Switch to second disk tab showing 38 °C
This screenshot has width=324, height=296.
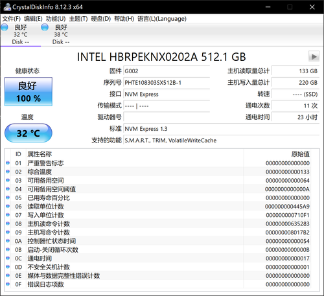pyautogui.click(x=61, y=34)
